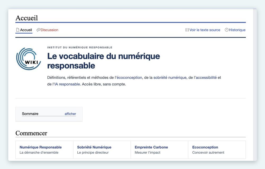265x169 pixels.
Task: Click the Discussion speech bubble icon
Action: [38, 30]
